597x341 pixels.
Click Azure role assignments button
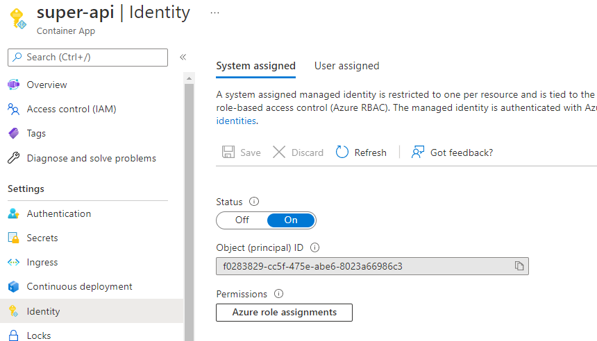click(x=284, y=312)
